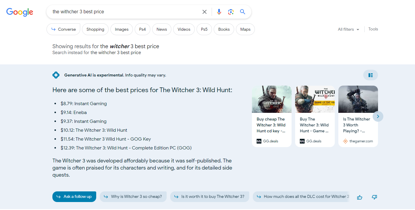
Task: Click thegamer.com favicon on third card
Action: pyautogui.click(x=345, y=141)
